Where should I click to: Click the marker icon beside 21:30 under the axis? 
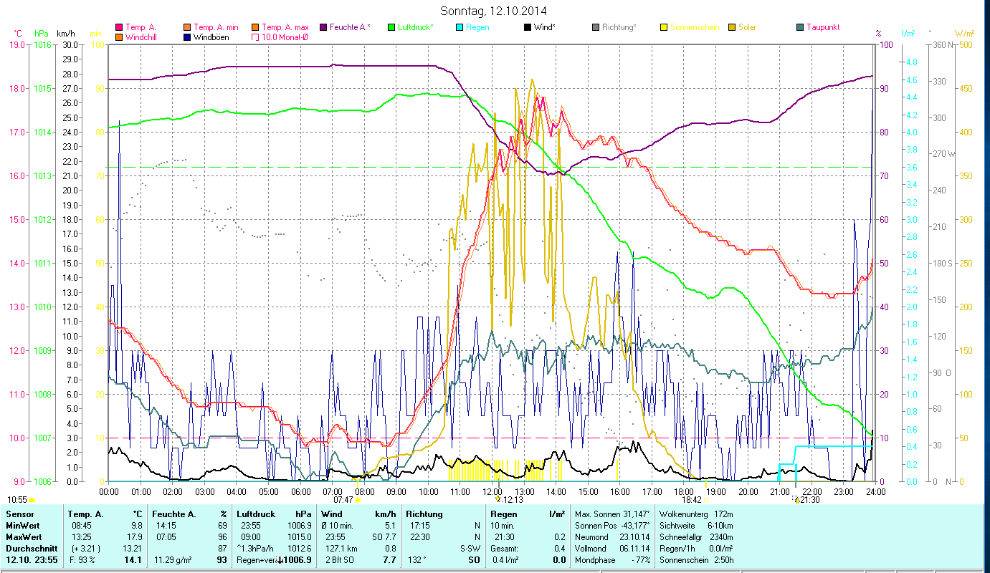796,500
